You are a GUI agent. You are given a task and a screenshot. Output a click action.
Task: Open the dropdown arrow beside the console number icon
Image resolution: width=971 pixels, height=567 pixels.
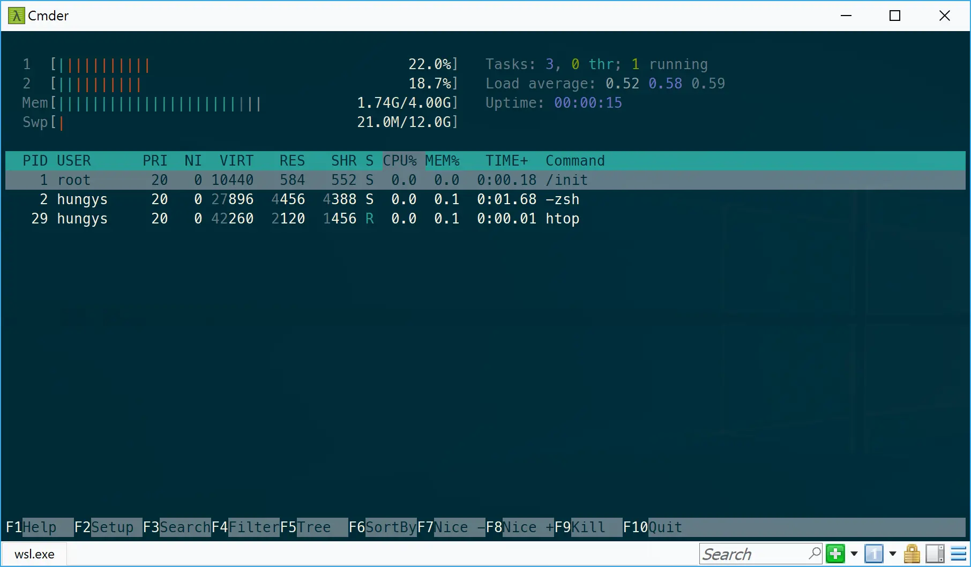893,554
